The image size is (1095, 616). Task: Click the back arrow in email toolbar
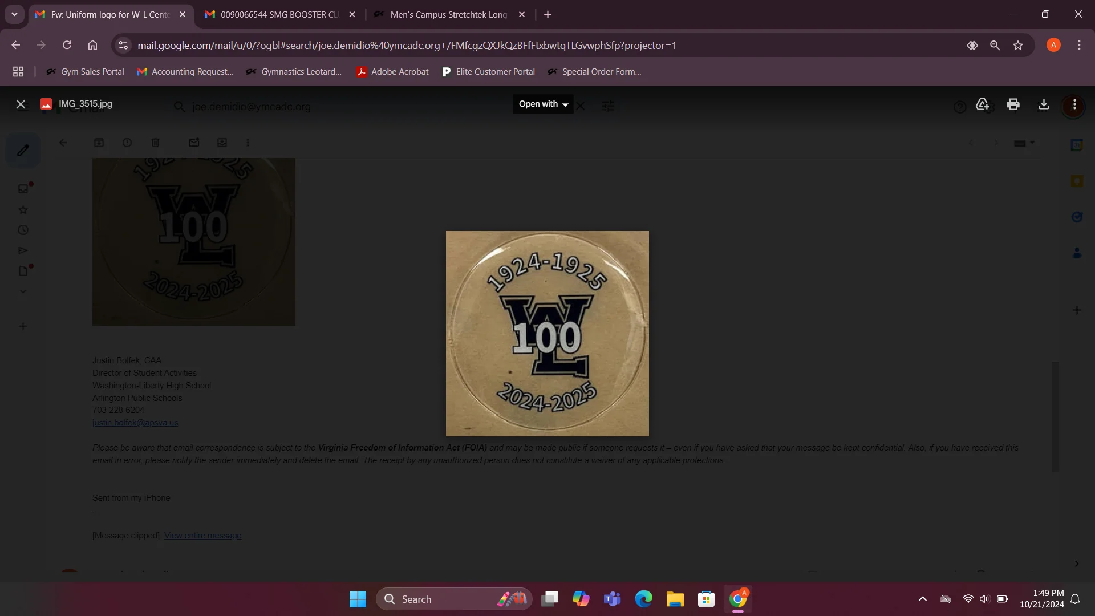(63, 143)
